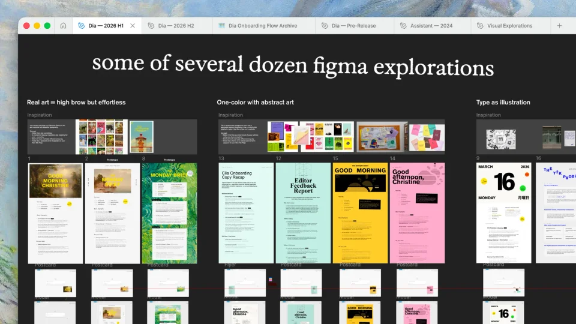Select the Dia Onboarding Copy Recap frame
Viewport: 576px width, 324px height.
pyautogui.click(x=246, y=213)
